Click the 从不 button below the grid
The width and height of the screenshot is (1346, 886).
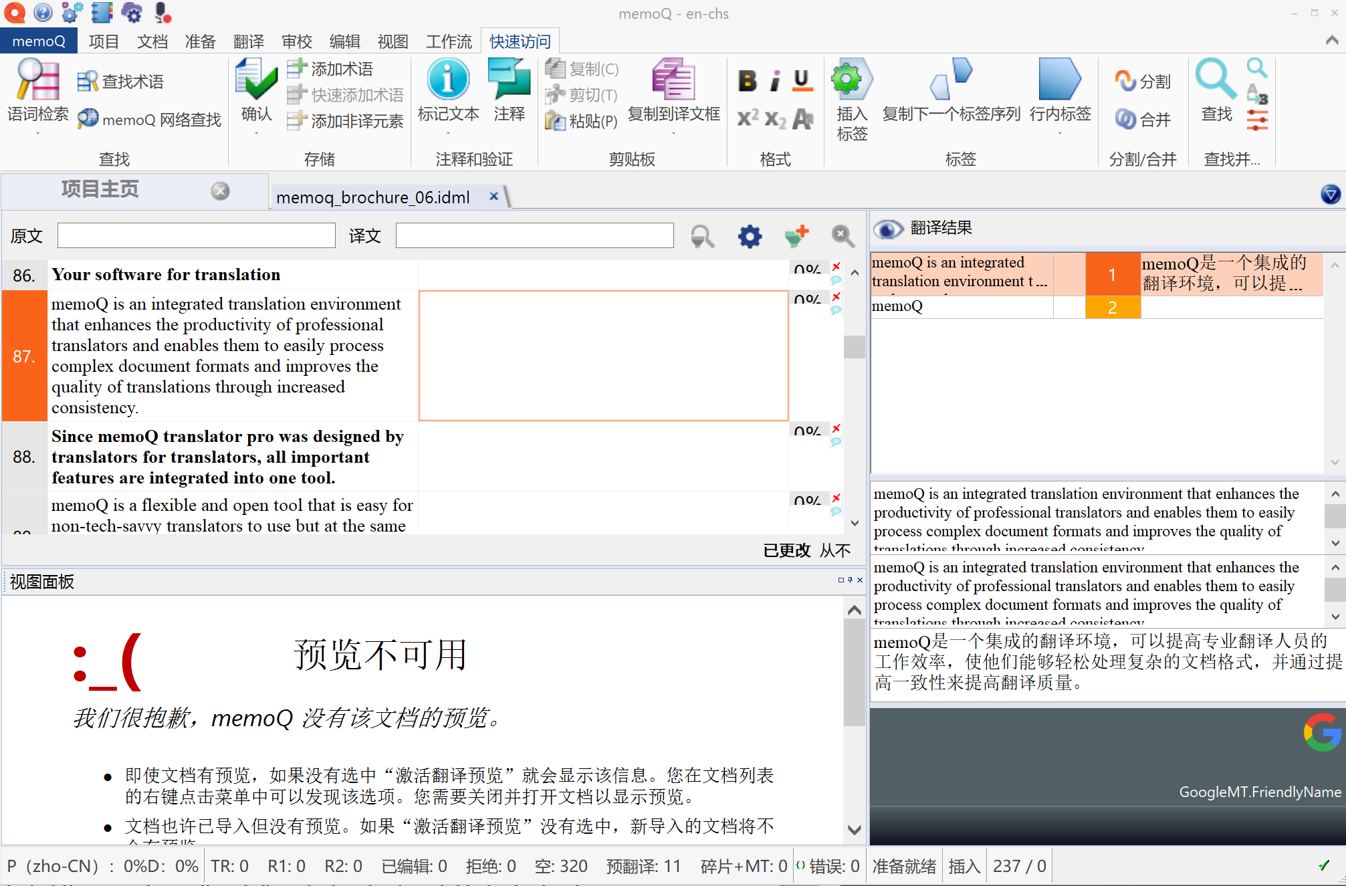pyautogui.click(x=835, y=550)
